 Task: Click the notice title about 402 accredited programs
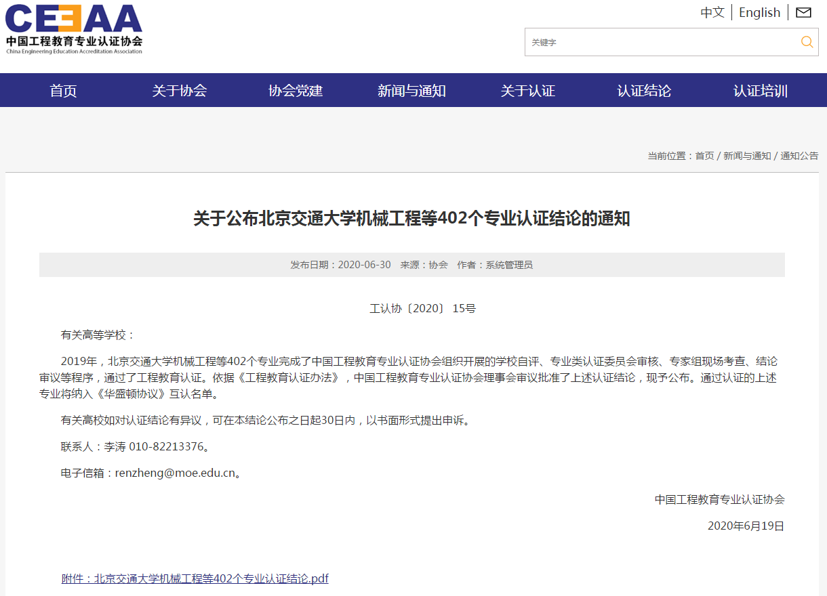point(413,217)
